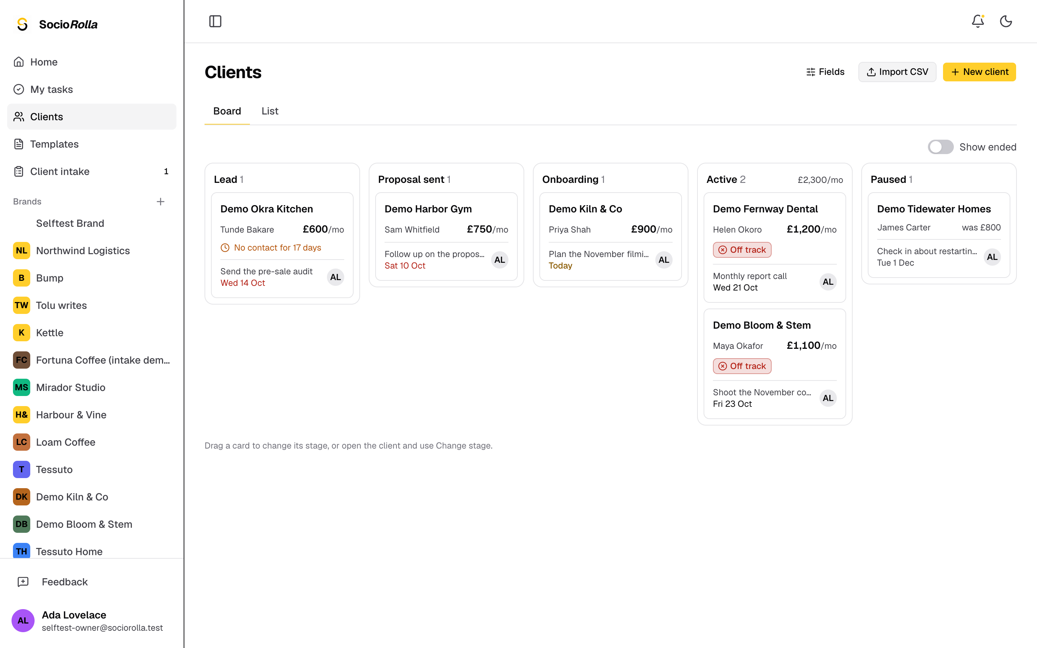Viewport: 1037px width, 648px height.
Task: Open Loam Coffee brand avatar
Action: (22, 442)
